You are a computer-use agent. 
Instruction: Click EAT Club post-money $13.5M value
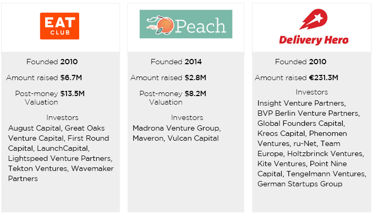click(72, 93)
